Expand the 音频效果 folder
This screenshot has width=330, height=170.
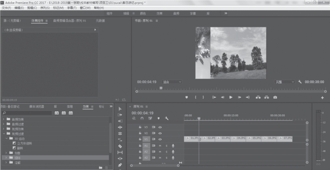click(x=4, y=119)
